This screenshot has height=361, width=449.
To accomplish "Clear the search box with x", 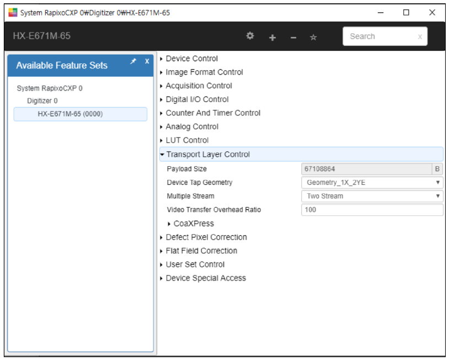I will [x=420, y=36].
